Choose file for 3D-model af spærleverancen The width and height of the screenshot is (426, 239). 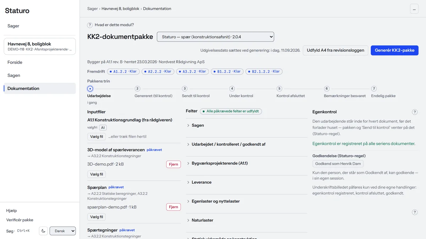[x=97, y=174]
